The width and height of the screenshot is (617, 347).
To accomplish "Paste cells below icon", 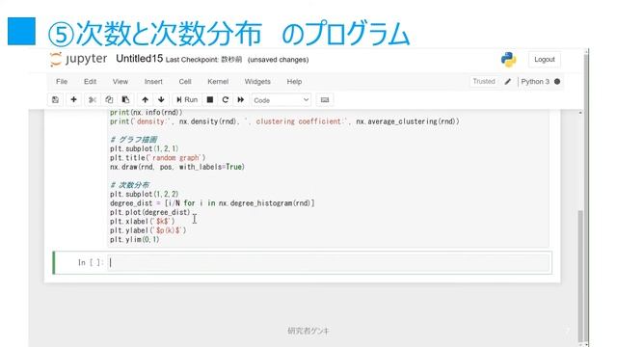I will coord(126,100).
